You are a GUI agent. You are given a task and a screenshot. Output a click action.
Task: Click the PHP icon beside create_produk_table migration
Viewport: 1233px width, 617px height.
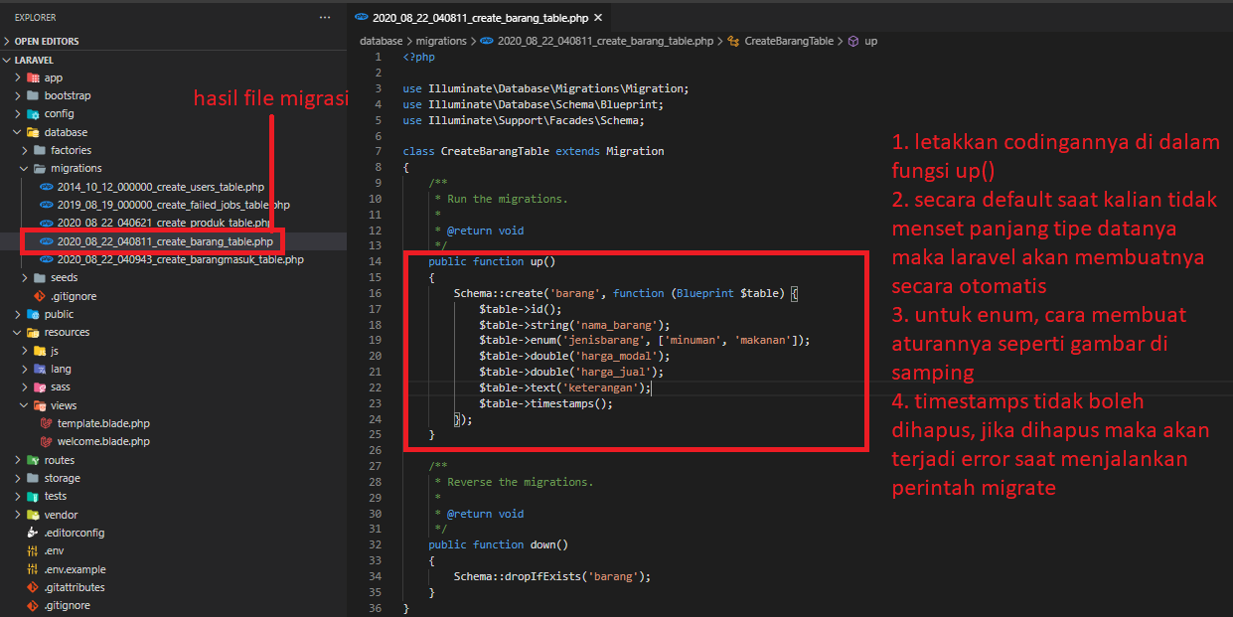click(47, 223)
